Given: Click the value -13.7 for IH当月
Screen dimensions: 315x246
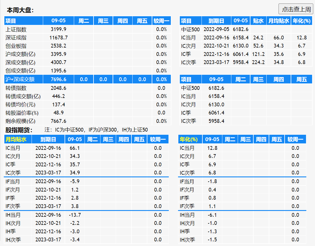Looking at the screenshot, I should pyautogui.click(x=75, y=215).
